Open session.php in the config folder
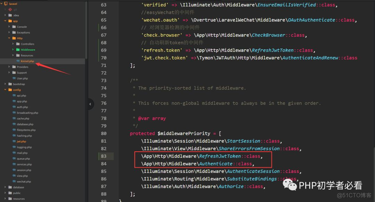Image resolution: width=375 pixels, height=202 pixels. point(24,170)
